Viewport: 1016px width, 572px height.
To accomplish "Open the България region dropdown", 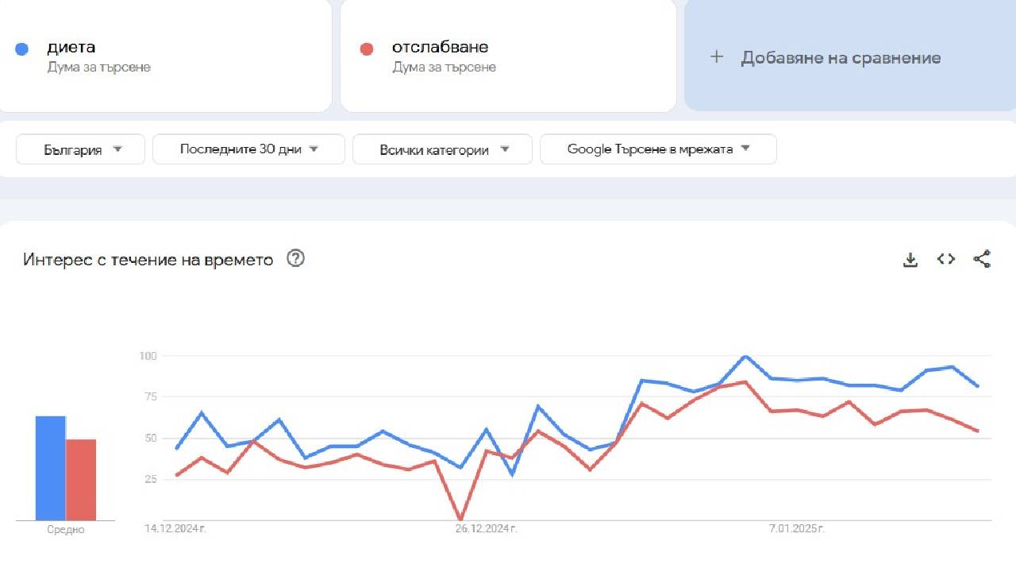I will click(79, 149).
